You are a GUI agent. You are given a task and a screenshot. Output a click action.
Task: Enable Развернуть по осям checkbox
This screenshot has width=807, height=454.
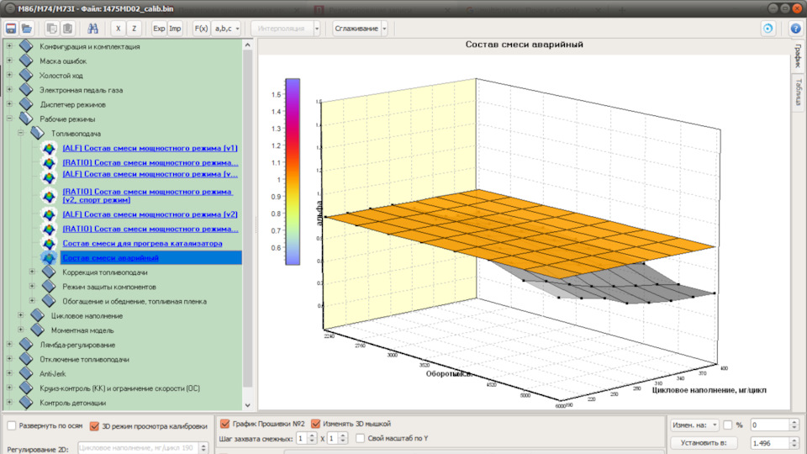(11, 425)
